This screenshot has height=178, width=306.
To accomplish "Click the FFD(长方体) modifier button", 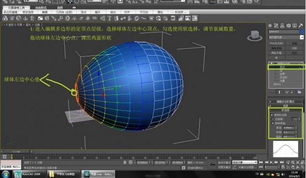I will tap(276, 43).
